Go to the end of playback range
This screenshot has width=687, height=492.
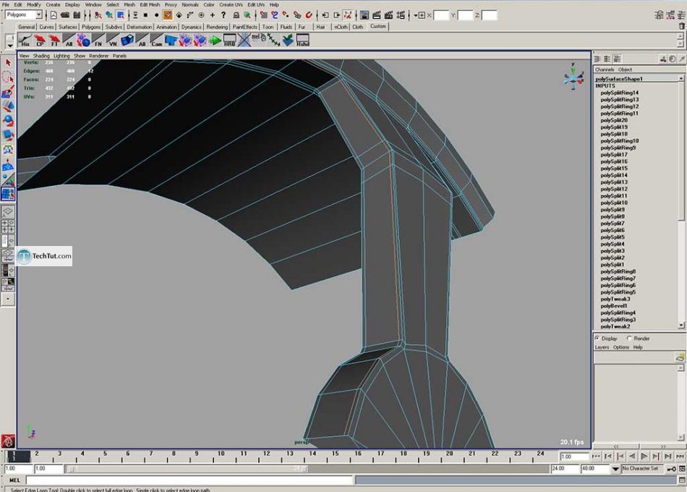[680, 457]
